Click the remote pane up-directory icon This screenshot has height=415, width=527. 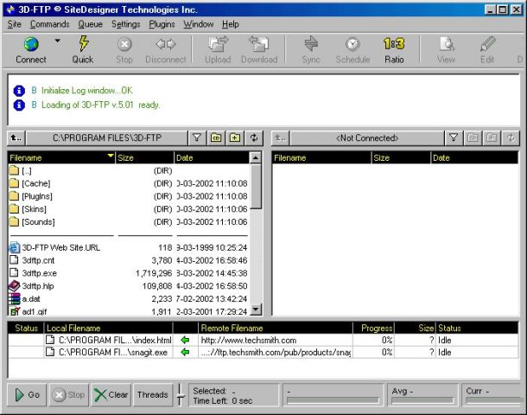(280, 137)
